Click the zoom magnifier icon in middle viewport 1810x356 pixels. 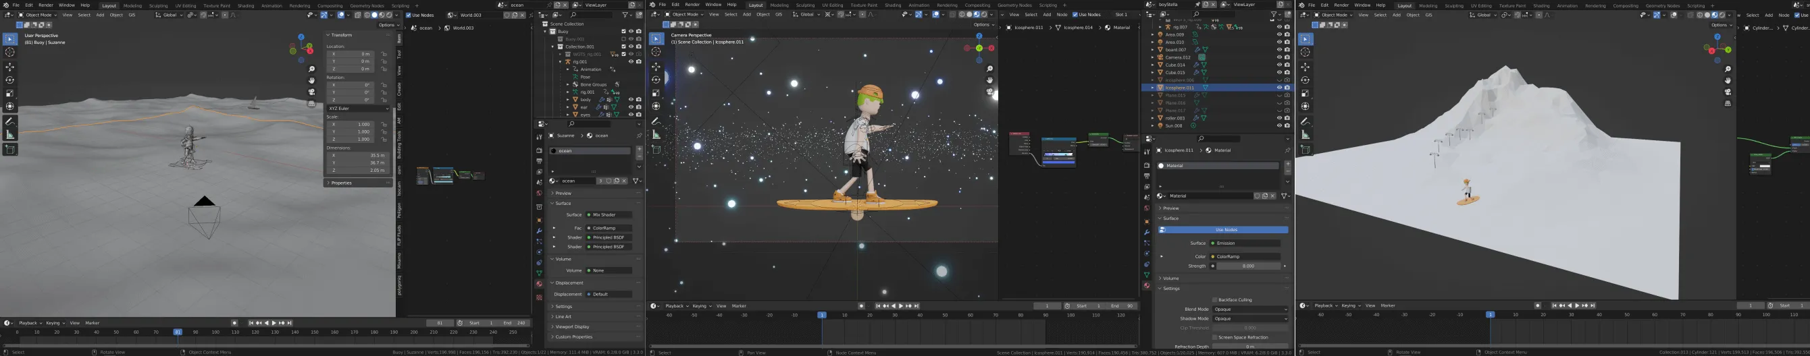coord(990,69)
